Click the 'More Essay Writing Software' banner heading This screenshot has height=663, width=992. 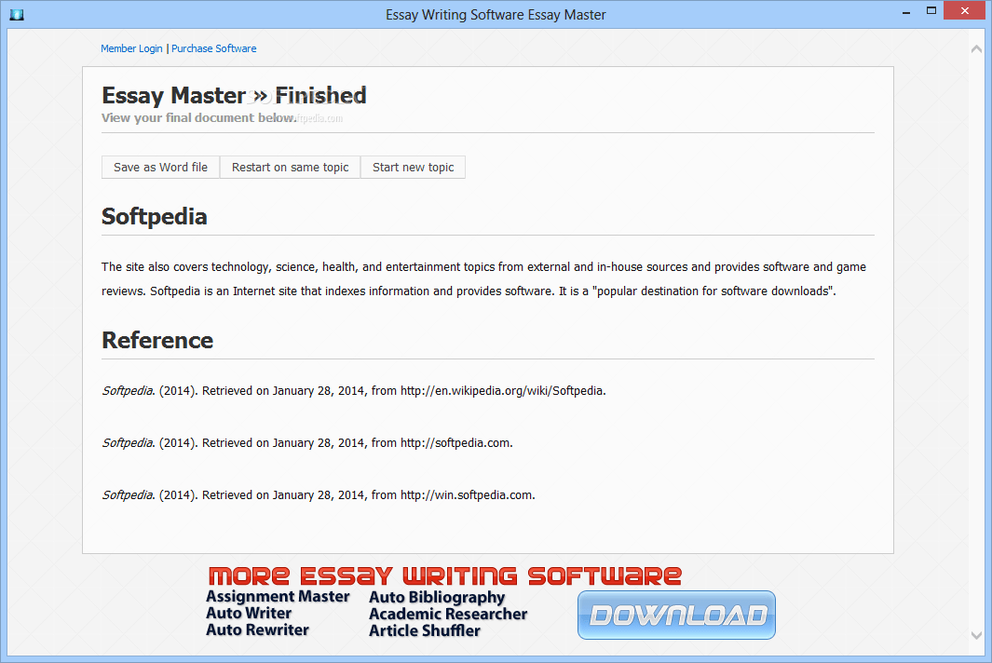[x=444, y=575]
